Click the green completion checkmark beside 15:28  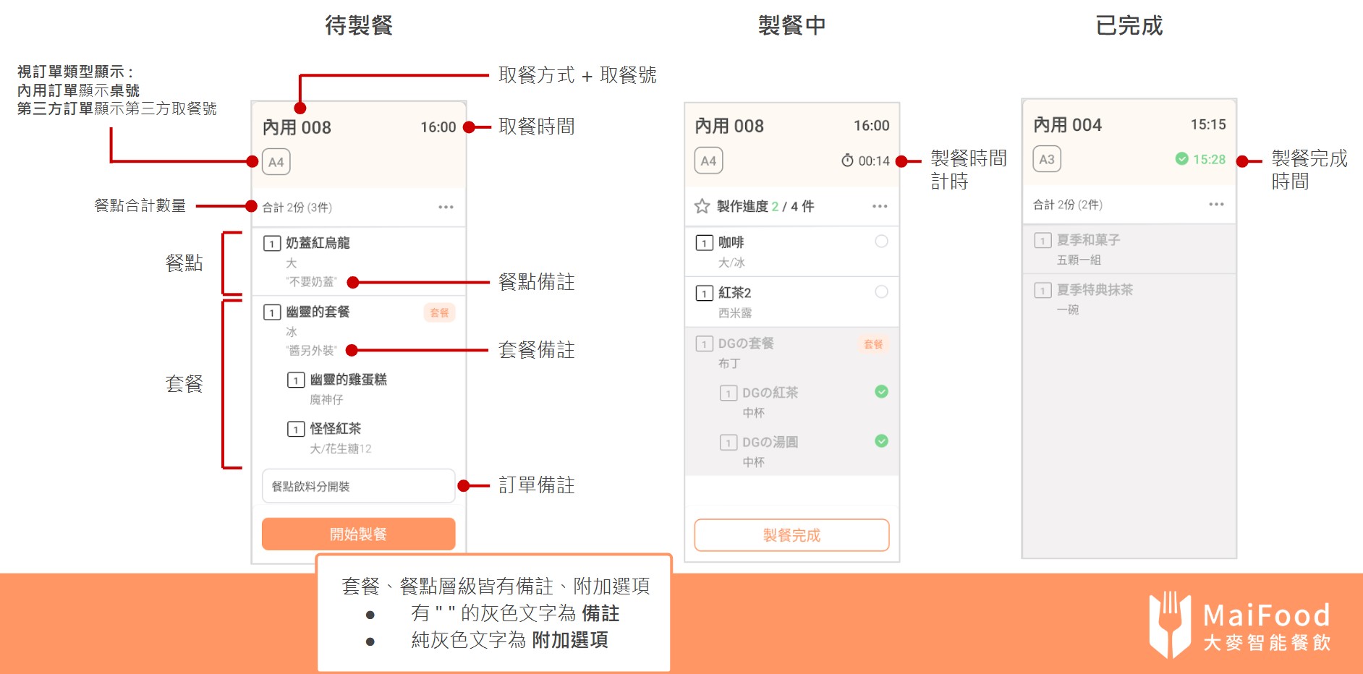click(x=1181, y=159)
